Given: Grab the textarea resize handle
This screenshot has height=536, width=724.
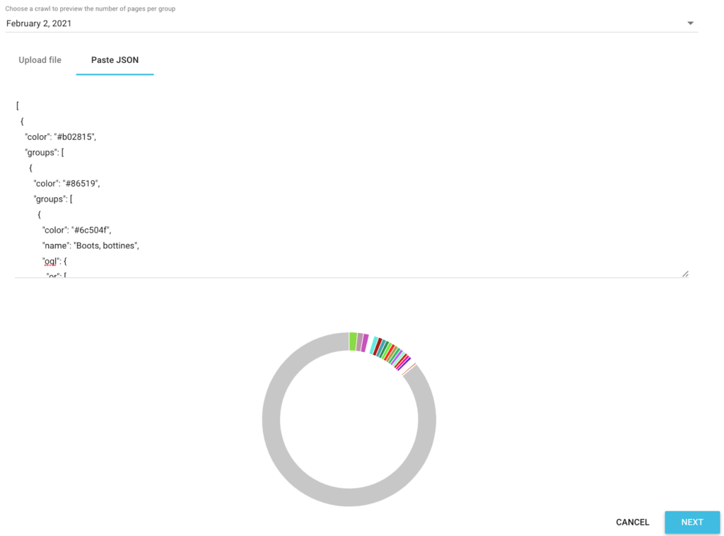Looking at the screenshot, I should point(684,274).
